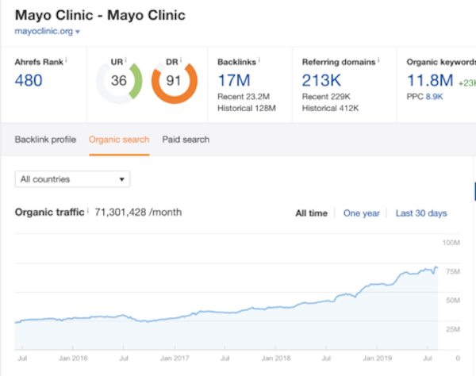This screenshot has width=476, height=376.
Task: Click the Backlinks label
Action: pos(236,62)
